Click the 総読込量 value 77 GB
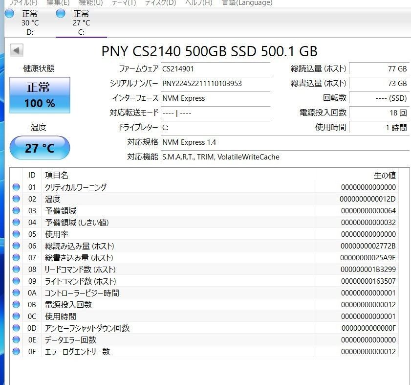This screenshot has width=411, height=385. tap(379, 69)
